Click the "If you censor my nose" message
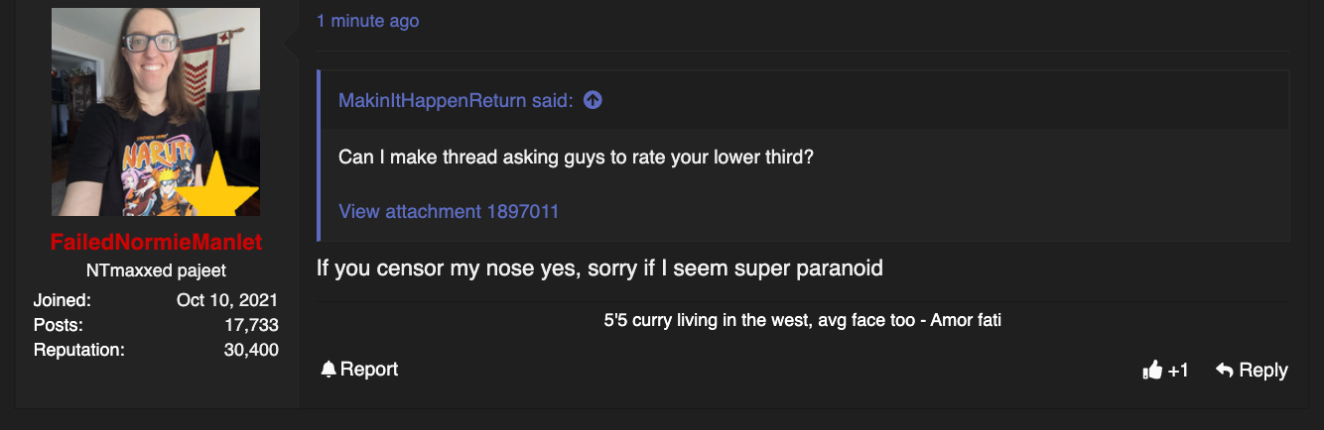The width and height of the screenshot is (1324, 430). (x=599, y=268)
